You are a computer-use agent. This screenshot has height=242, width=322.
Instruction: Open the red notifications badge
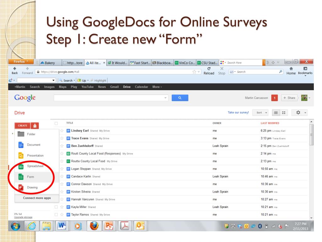coord(274,98)
